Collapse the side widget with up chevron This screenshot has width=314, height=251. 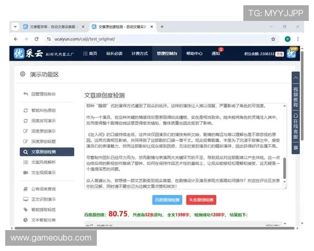(296, 78)
